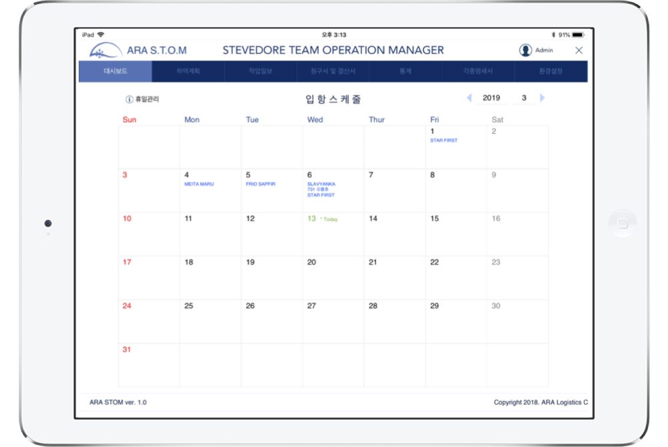Click the year field showing 2019

click(491, 98)
